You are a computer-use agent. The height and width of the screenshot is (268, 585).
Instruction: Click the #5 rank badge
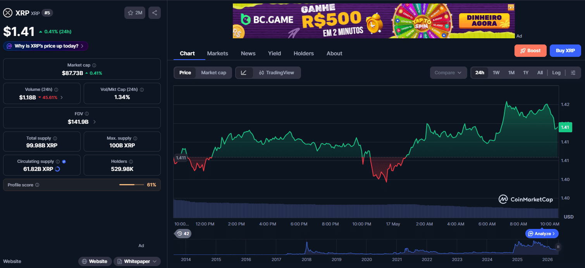point(47,13)
